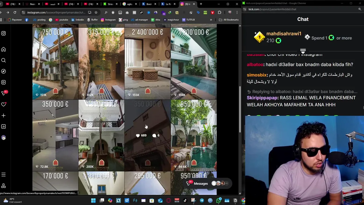Open the ad manager bookmark
This screenshot has height=205, width=364.
pos(139,20)
